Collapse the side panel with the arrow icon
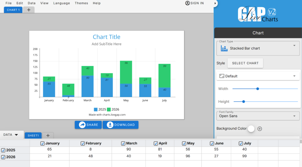 tap(215, 3)
